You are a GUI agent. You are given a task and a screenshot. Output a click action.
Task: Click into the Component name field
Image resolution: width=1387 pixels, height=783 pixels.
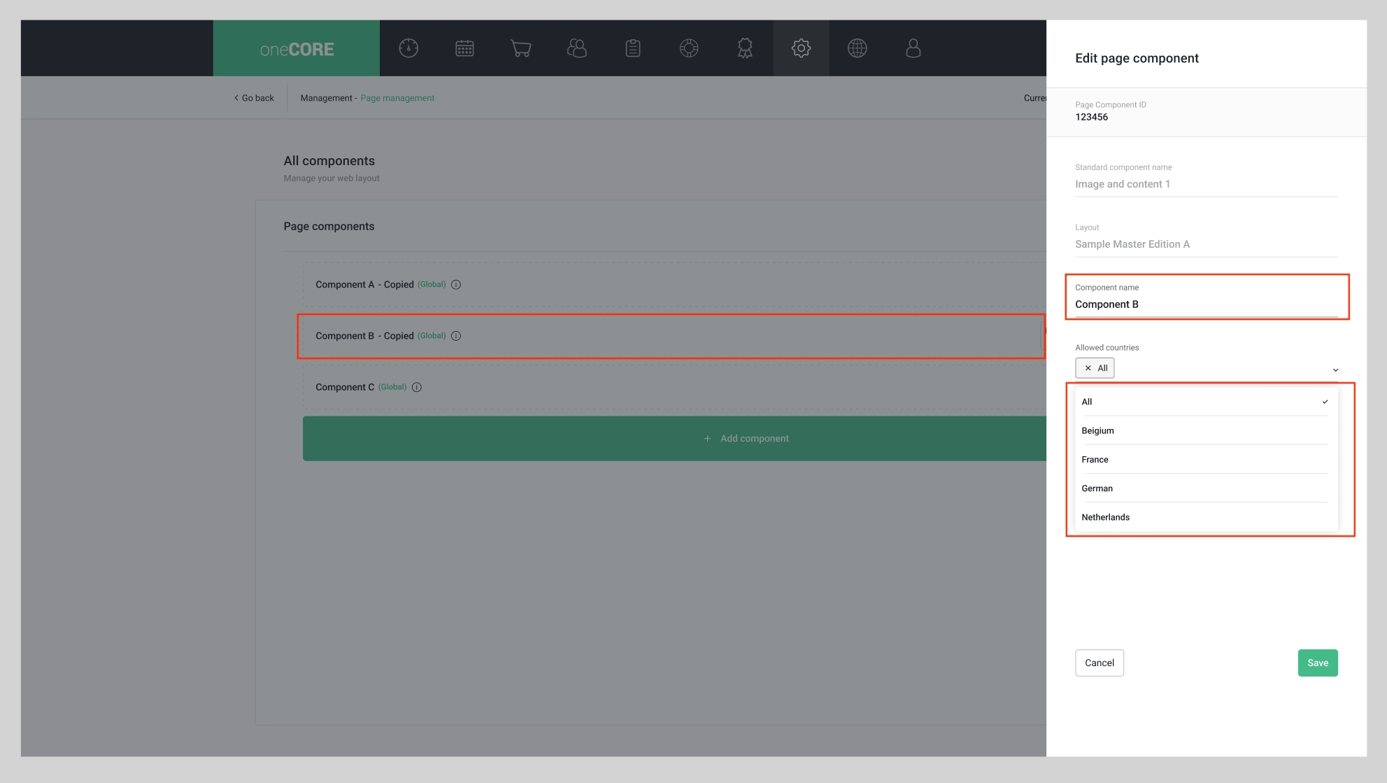[x=1205, y=304]
